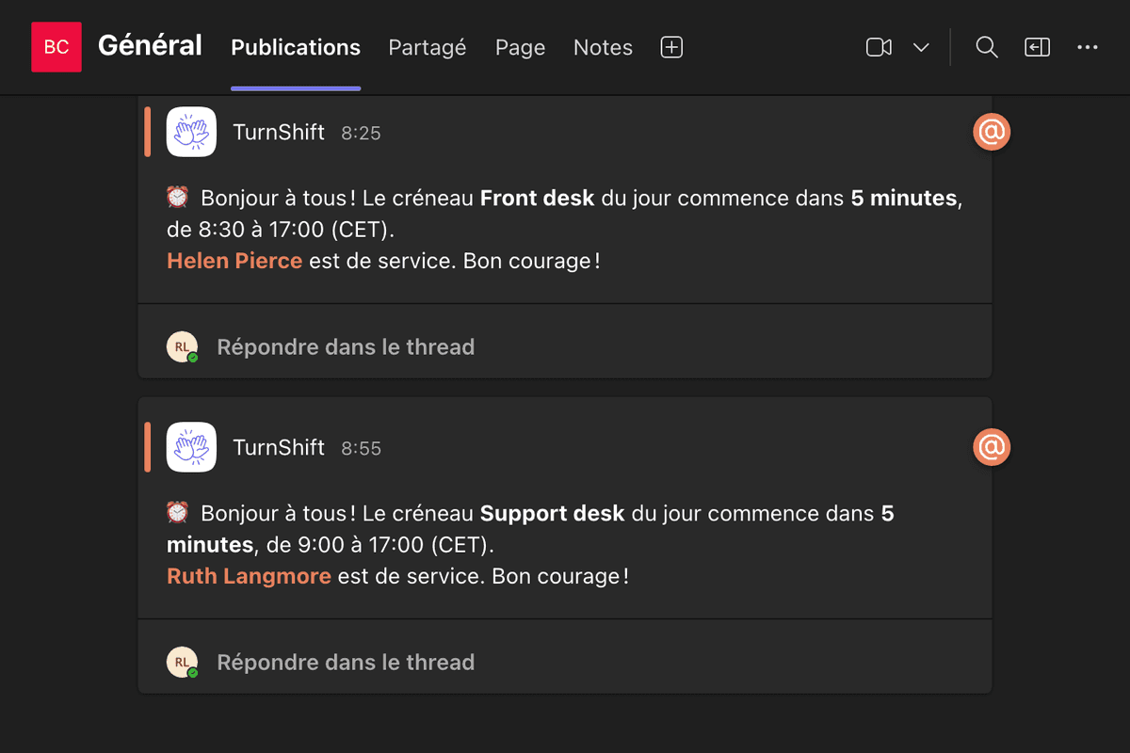Click TurnShift sender name on 8:55 post
Viewport: 1130px width, 753px height.
point(279,447)
